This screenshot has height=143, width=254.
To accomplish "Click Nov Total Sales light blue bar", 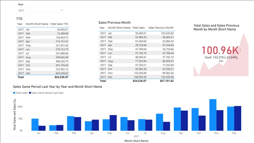I will point(213,115).
